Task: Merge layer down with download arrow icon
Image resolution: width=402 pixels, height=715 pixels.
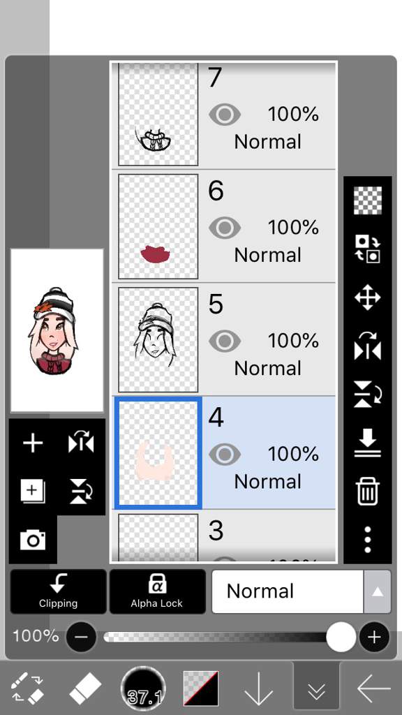Action: point(367,443)
